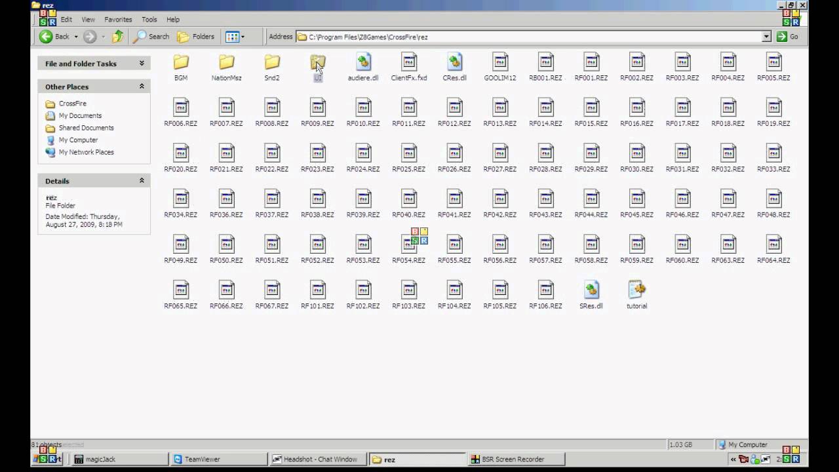Click the Views toolbar icon
Viewport: 839px width, 472px height.
tap(232, 37)
